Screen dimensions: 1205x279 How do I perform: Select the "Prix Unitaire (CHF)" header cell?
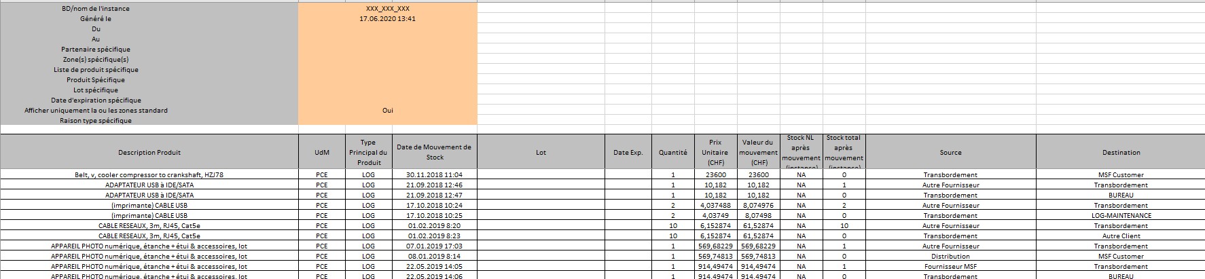[x=715, y=153]
